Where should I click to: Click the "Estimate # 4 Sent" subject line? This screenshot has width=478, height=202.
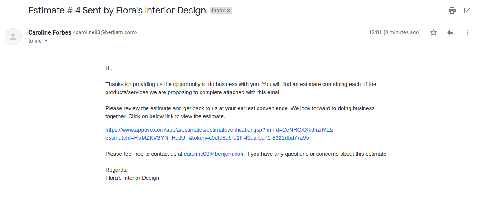pyautogui.click(x=117, y=11)
